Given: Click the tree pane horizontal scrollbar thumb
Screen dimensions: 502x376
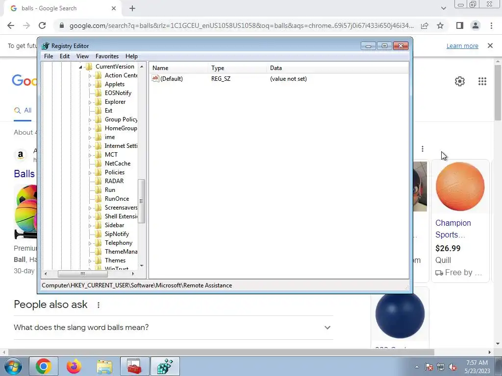Looking at the screenshot, I should 82,274.
